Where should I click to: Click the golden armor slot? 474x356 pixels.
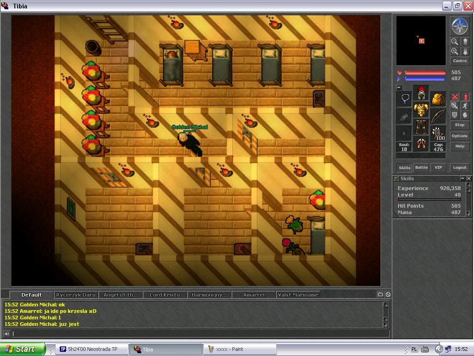click(421, 110)
